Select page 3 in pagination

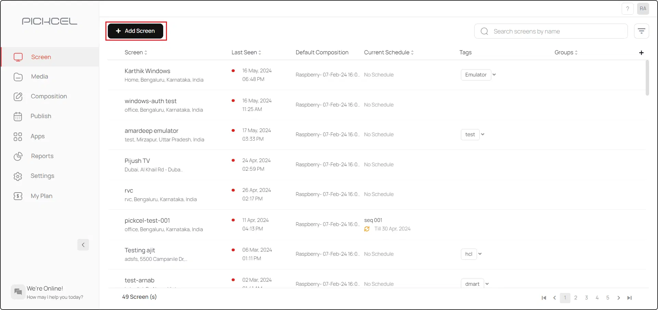click(x=586, y=298)
